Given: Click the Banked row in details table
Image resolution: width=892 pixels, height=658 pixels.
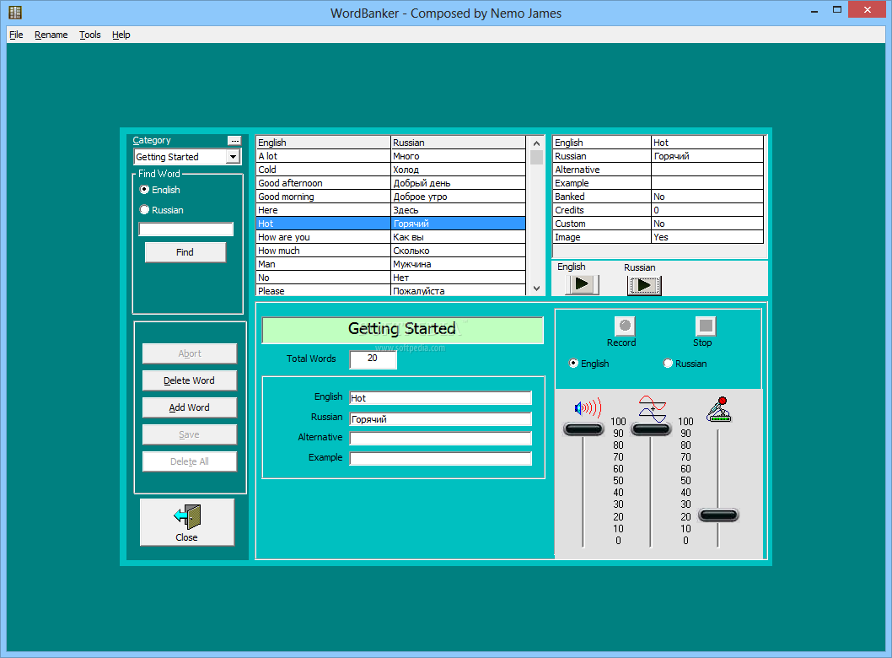Looking at the screenshot, I should 658,197.
